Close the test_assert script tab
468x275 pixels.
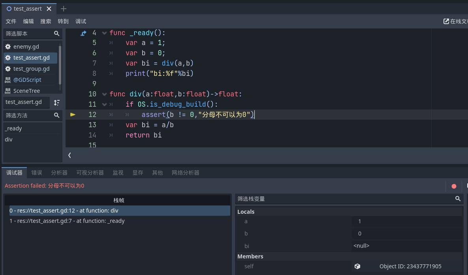click(49, 9)
